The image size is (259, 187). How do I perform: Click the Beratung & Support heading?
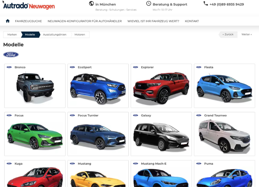[170, 5]
